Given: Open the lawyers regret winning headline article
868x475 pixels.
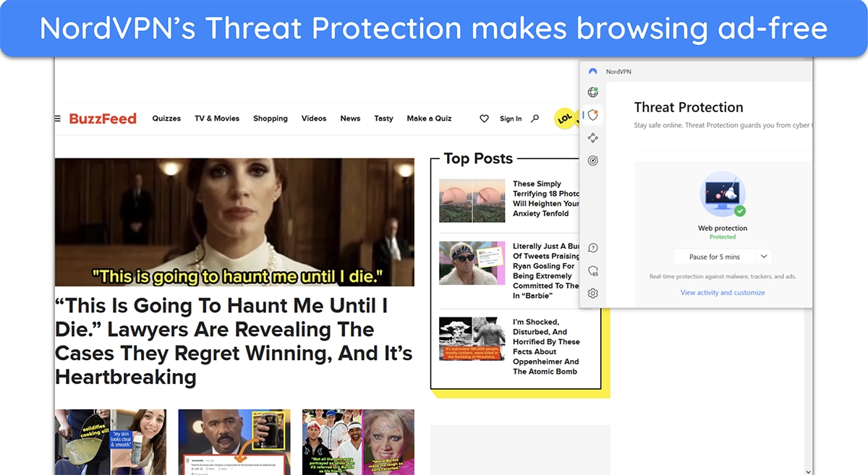Looking at the screenshot, I should [x=234, y=341].
